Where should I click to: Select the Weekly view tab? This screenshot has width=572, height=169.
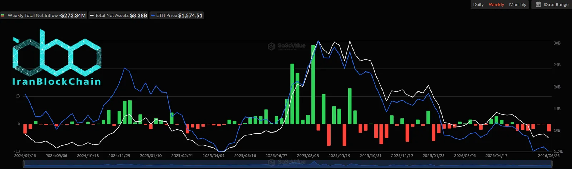tap(496, 5)
